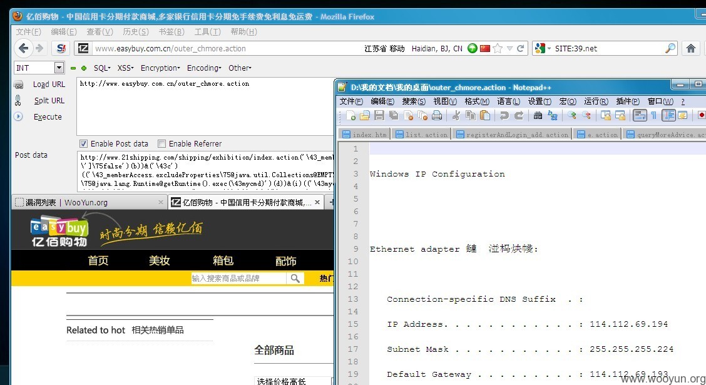Click the HackBar Split URL scissors icon
This screenshot has width=706, height=385.
[18, 100]
